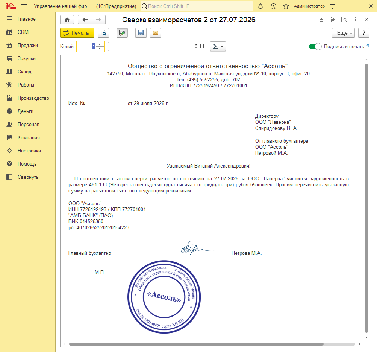Increase copies with up stepper arrow
This screenshot has height=352, width=377.
[x=100, y=44]
